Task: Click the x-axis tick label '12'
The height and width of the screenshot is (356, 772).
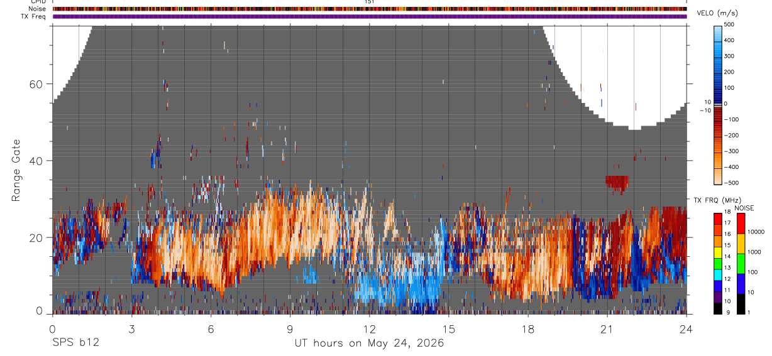Action: pyautogui.click(x=369, y=328)
